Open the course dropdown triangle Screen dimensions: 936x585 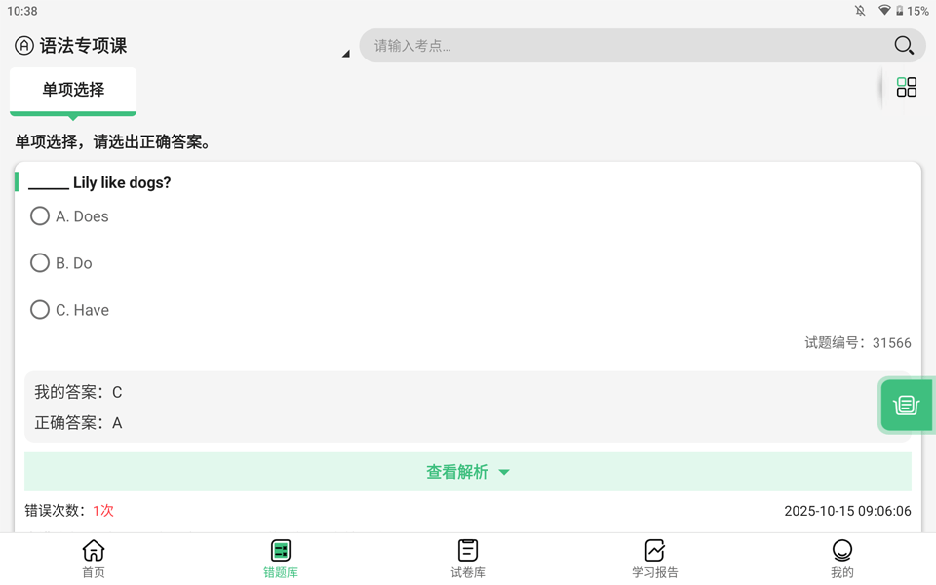[345, 54]
